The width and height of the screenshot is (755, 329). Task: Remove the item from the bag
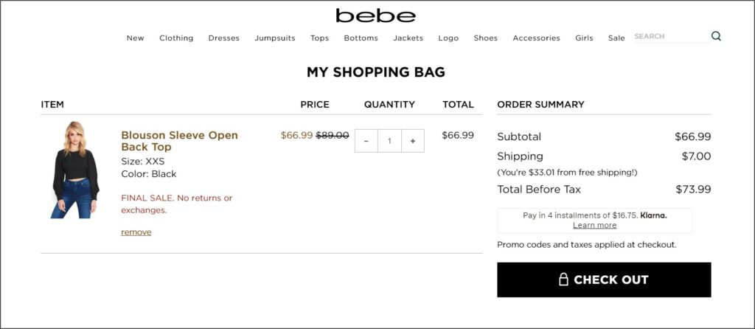click(x=136, y=232)
